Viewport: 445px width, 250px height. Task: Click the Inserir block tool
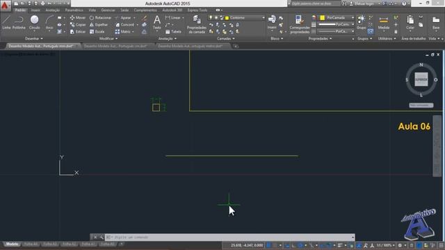pos(272,22)
